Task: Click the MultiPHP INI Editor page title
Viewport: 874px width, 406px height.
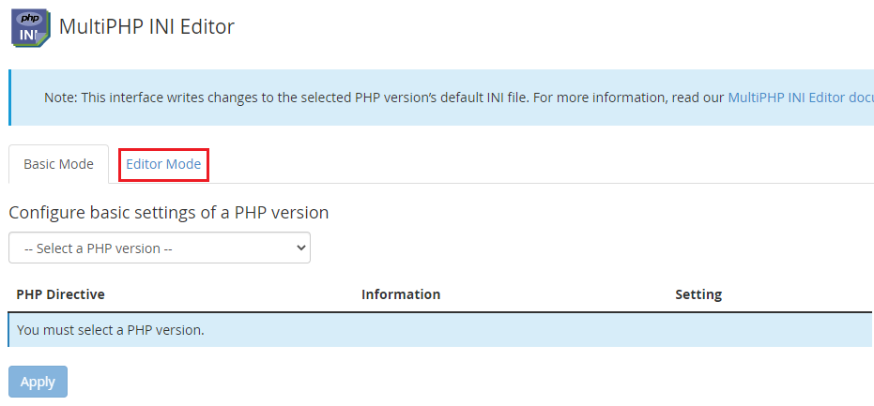Action: click(x=146, y=27)
